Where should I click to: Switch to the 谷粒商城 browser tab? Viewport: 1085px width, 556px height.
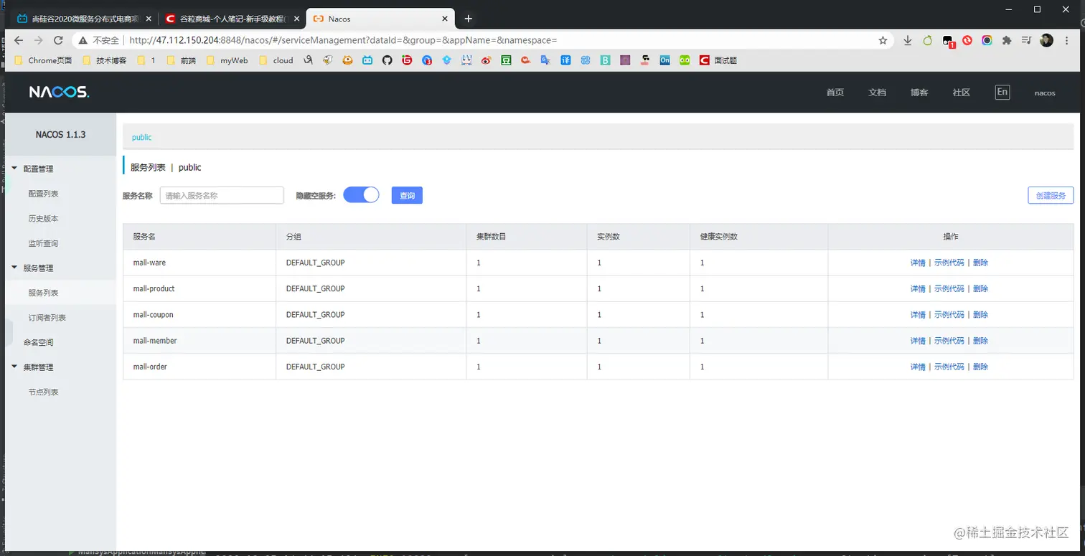coord(232,19)
